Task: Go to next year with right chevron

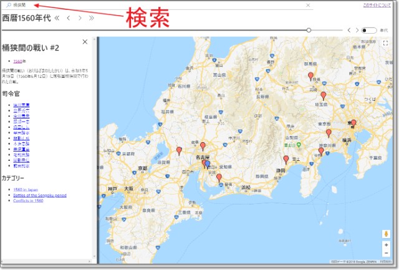Action: tap(80, 18)
